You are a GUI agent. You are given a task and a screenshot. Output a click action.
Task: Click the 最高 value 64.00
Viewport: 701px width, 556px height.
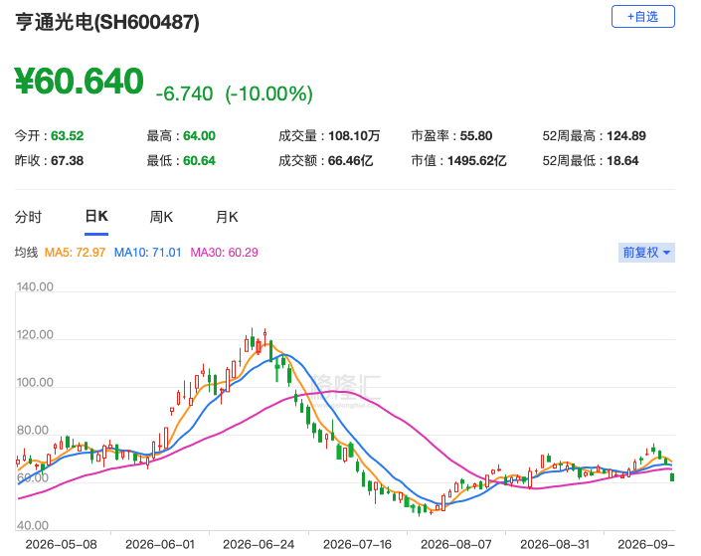point(200,136)
